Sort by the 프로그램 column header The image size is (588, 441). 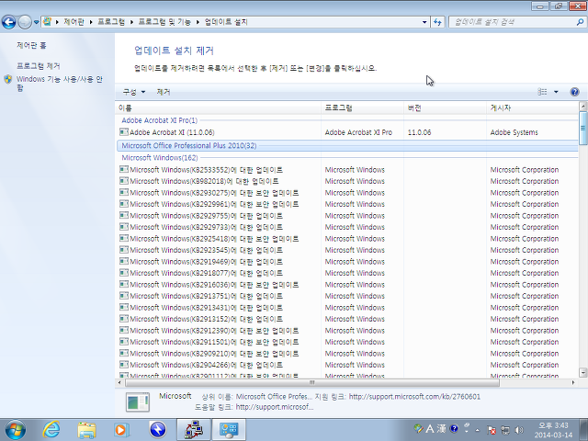coord(362,108)
